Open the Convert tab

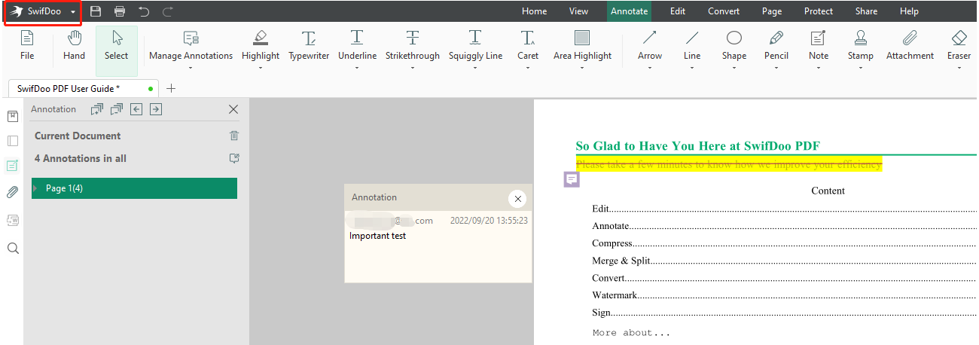[724, 11]
